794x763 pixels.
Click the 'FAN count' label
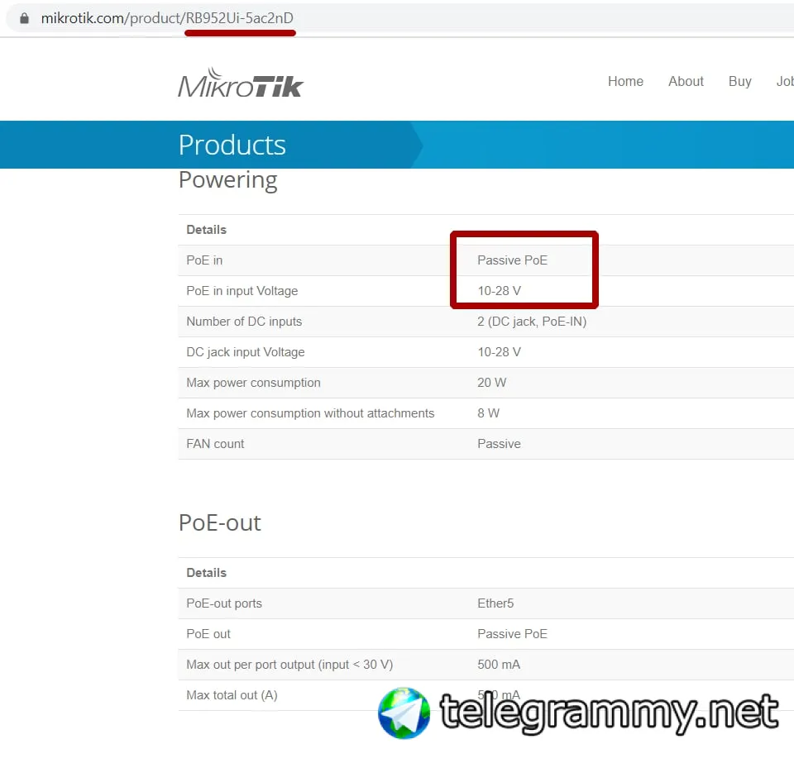215,444
